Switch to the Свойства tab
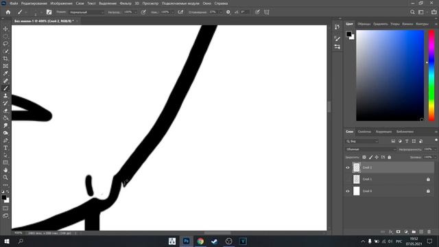 [x=364, y=132]
